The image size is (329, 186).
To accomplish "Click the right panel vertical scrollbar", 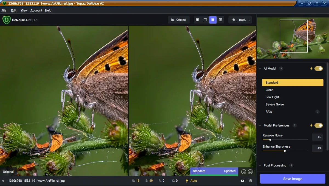I will tap(327, 107).
